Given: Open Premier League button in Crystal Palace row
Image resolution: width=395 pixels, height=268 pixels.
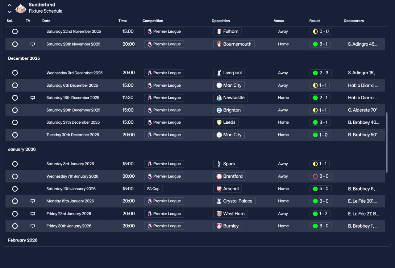Looking at the screenshot, I should click(164, 201).
